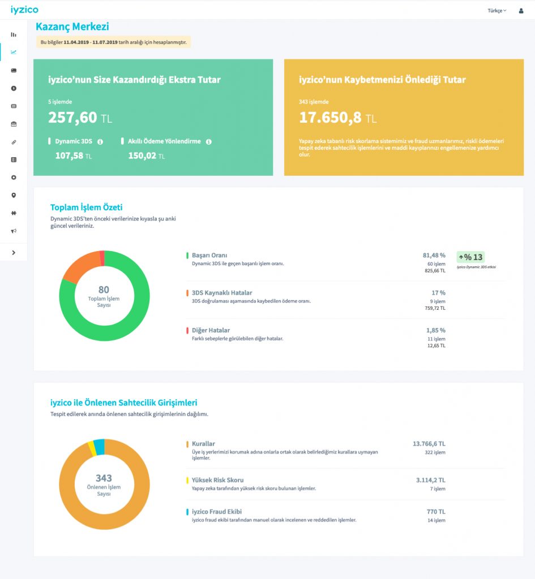This screenshot has width=535, height=579.
Task: Click the green segment of transaction donut chart
Action: [137, 318]
